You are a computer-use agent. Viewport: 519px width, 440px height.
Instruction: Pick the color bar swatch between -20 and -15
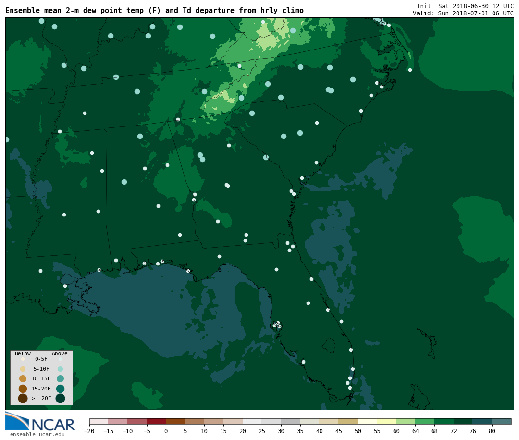point(99,421)
